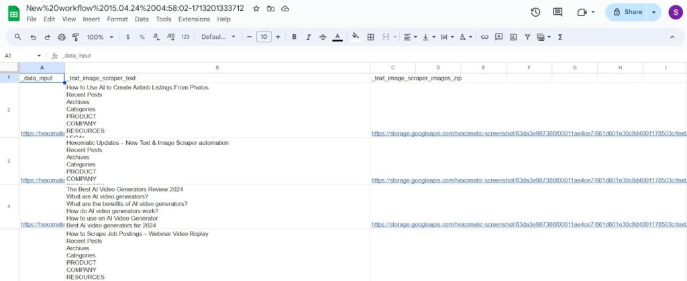Start a Meet video call
The width and height of the screenshot is (687, 281).
[582, 12]
